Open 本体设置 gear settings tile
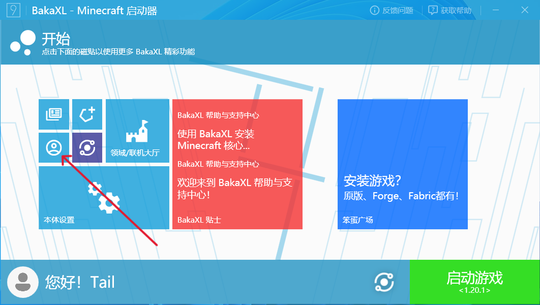The width and height of the screenshot is (540, 305). [104, 198]
